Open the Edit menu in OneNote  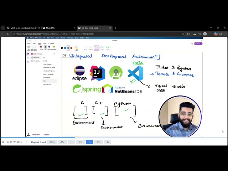pyautogui.click(x=48, y=38)
